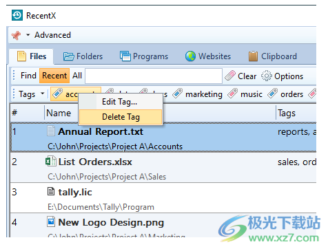Switch to the Folders tab
Screen dimensions: 328x249
tap(83, 56)
